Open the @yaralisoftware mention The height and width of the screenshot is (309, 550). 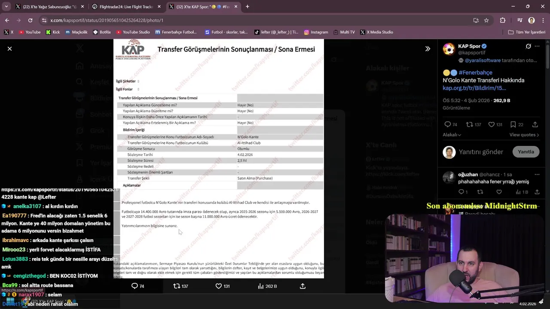(483, 61)
